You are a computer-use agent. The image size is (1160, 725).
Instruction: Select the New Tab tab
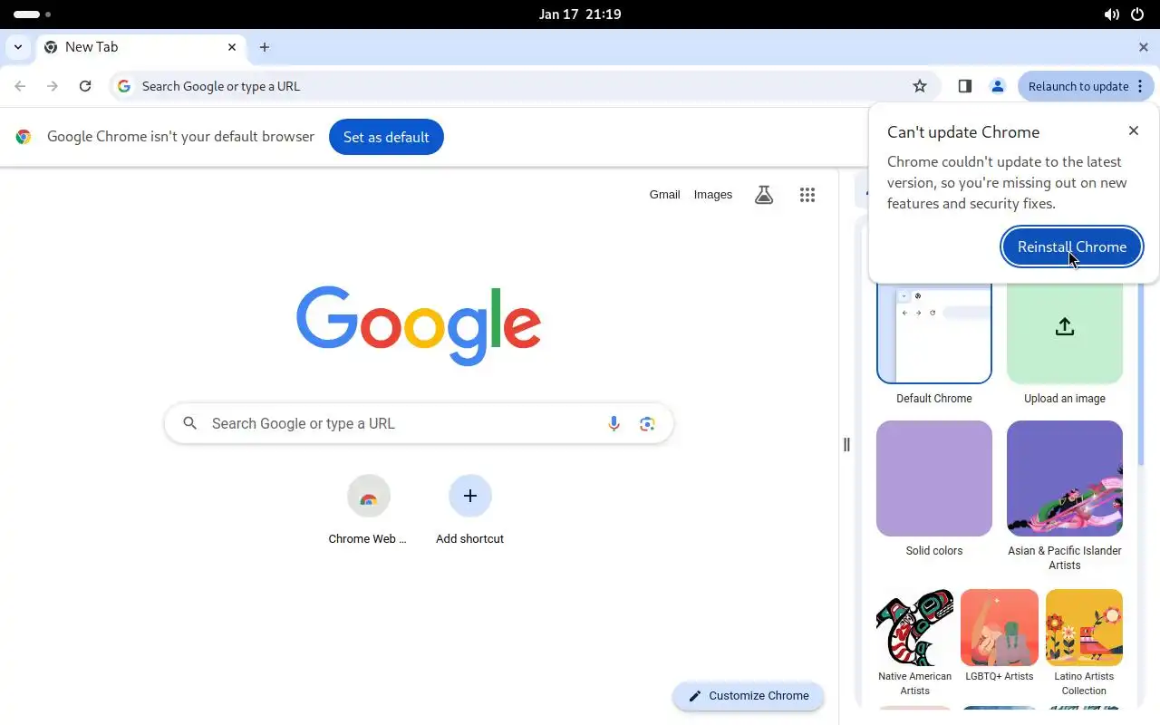140,47
